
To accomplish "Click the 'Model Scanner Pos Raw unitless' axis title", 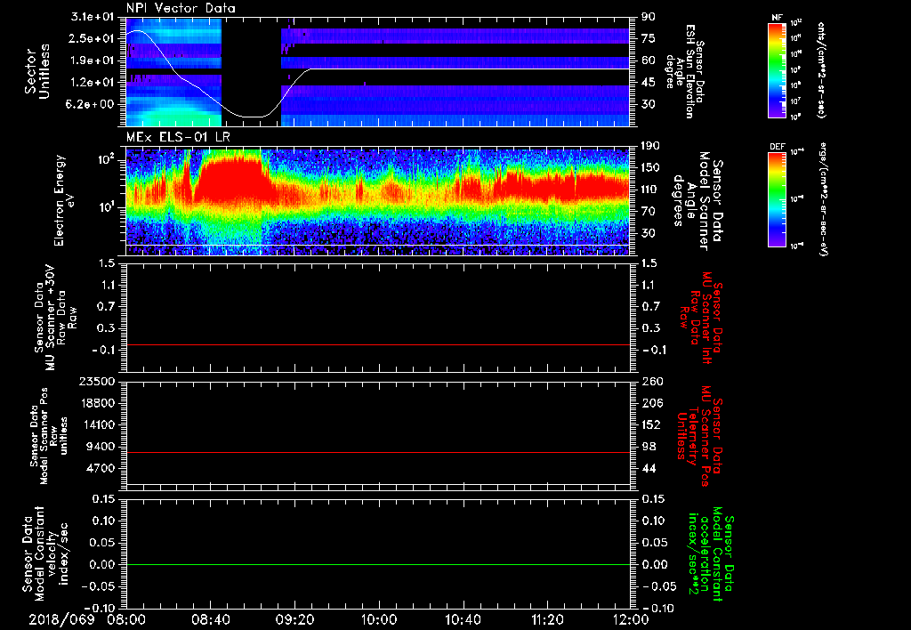I will click(49, 437).
